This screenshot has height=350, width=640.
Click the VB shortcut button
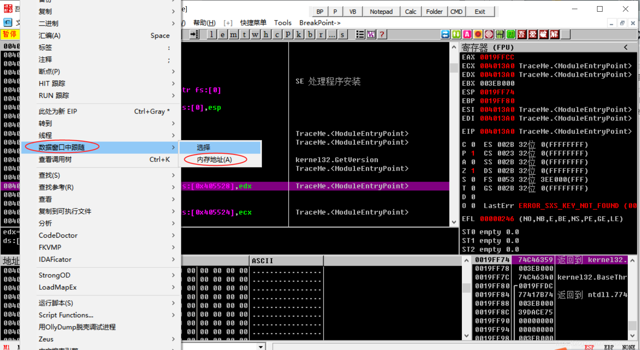(x=353, y=12)
